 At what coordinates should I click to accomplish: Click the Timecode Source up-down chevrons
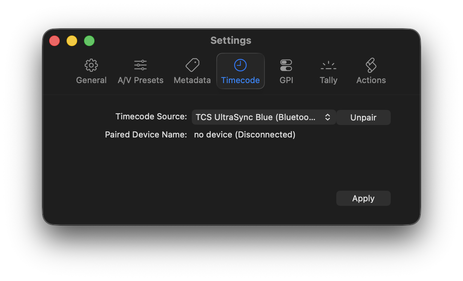click(328, 117)
